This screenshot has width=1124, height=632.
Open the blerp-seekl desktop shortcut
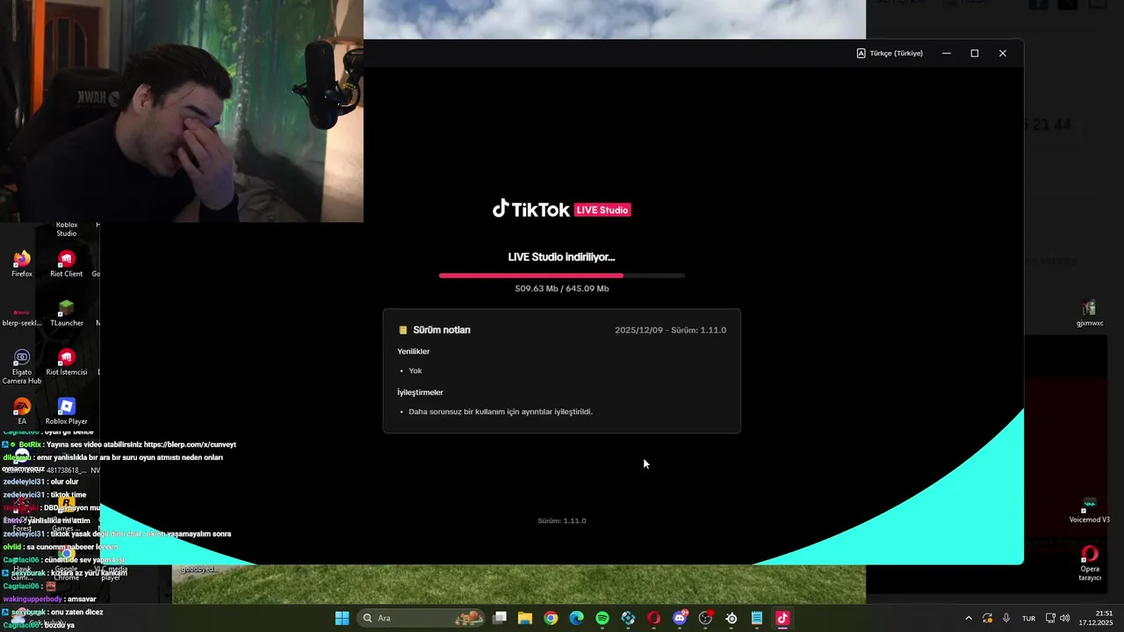click(x=22, y=316)
